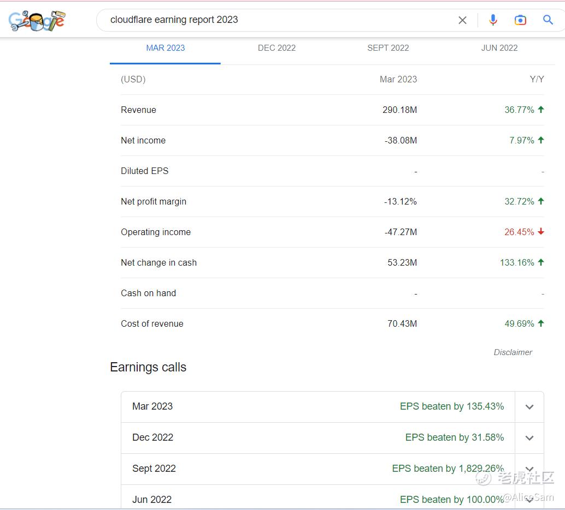The width and height of the screenshot is (565, 510).
Task: Select the Net income row label
Action: (143, 141)
